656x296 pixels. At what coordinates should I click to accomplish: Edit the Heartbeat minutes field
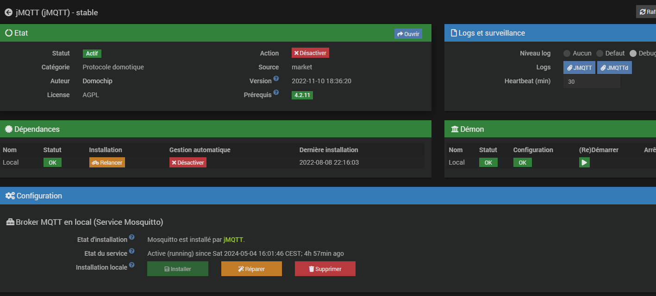click(592, 81)
